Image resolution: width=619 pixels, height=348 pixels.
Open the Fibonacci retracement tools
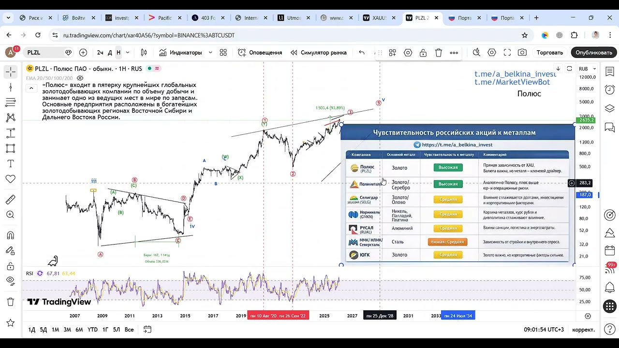11,102
